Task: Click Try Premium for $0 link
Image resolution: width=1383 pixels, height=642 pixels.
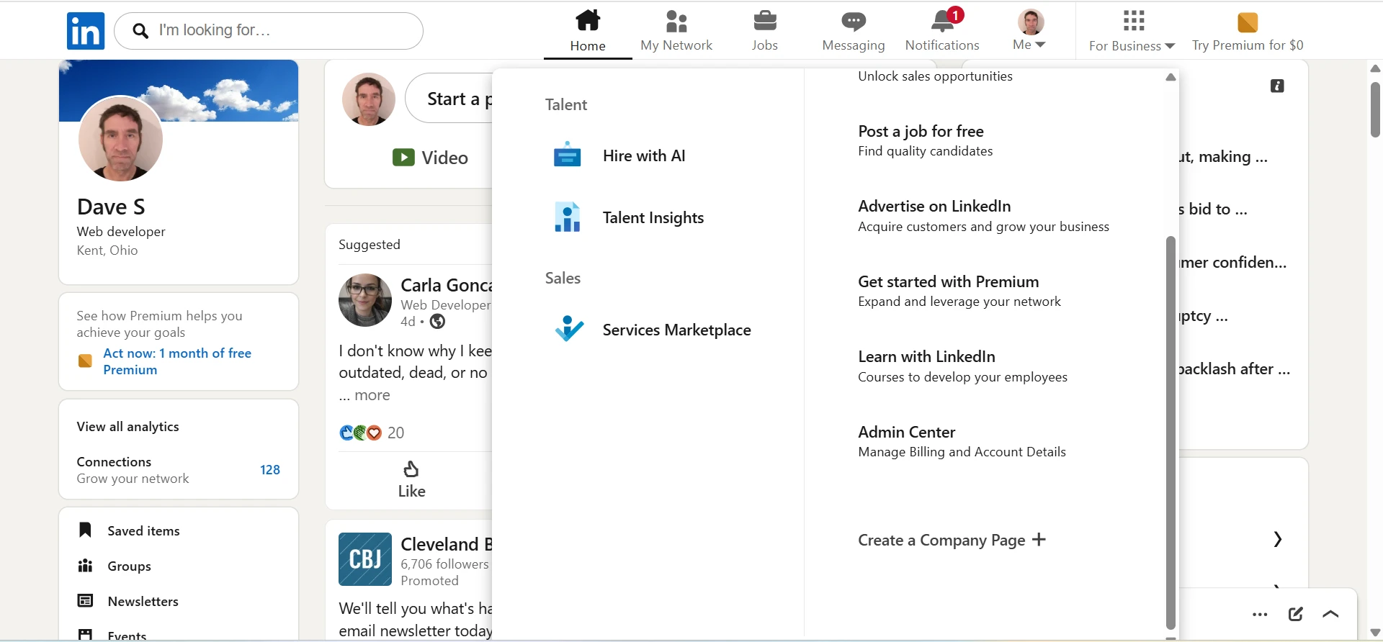Action: (1248, 45)
